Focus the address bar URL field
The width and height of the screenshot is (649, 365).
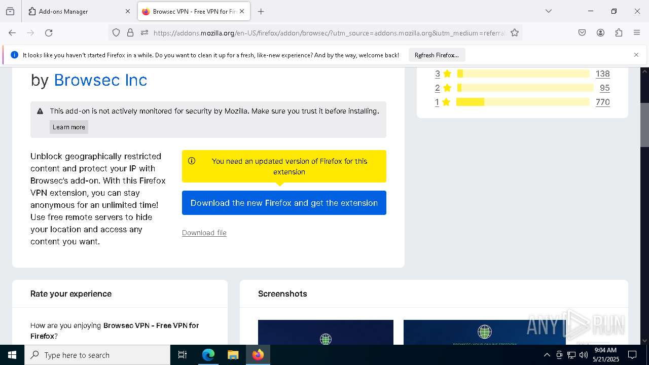click(x=329, y=33)
